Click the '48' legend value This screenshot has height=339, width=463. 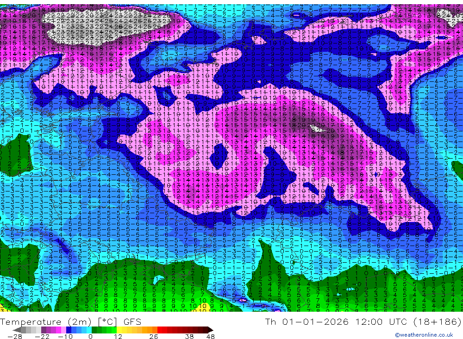coord(210,336)
